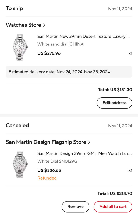Click the Total US $214.70 amount
Screen dimensions: 138x215
[x=115, y=193]
